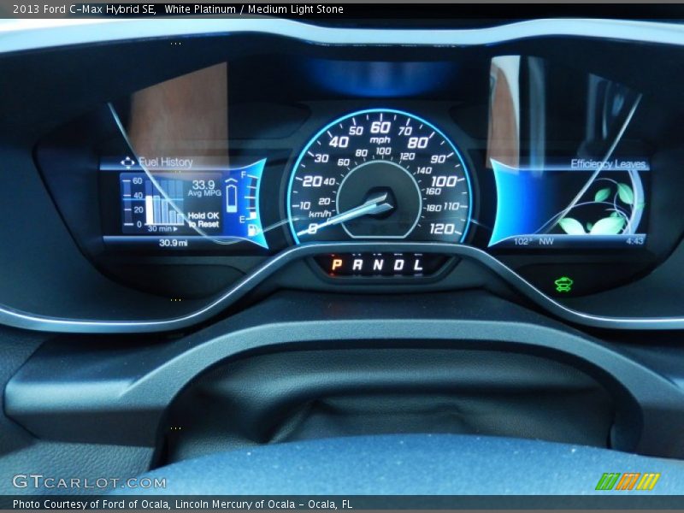This screenshot has height=513, width=684.
Task: Open the Efficiency Leaves screen title
Action: tap(608, 164)
